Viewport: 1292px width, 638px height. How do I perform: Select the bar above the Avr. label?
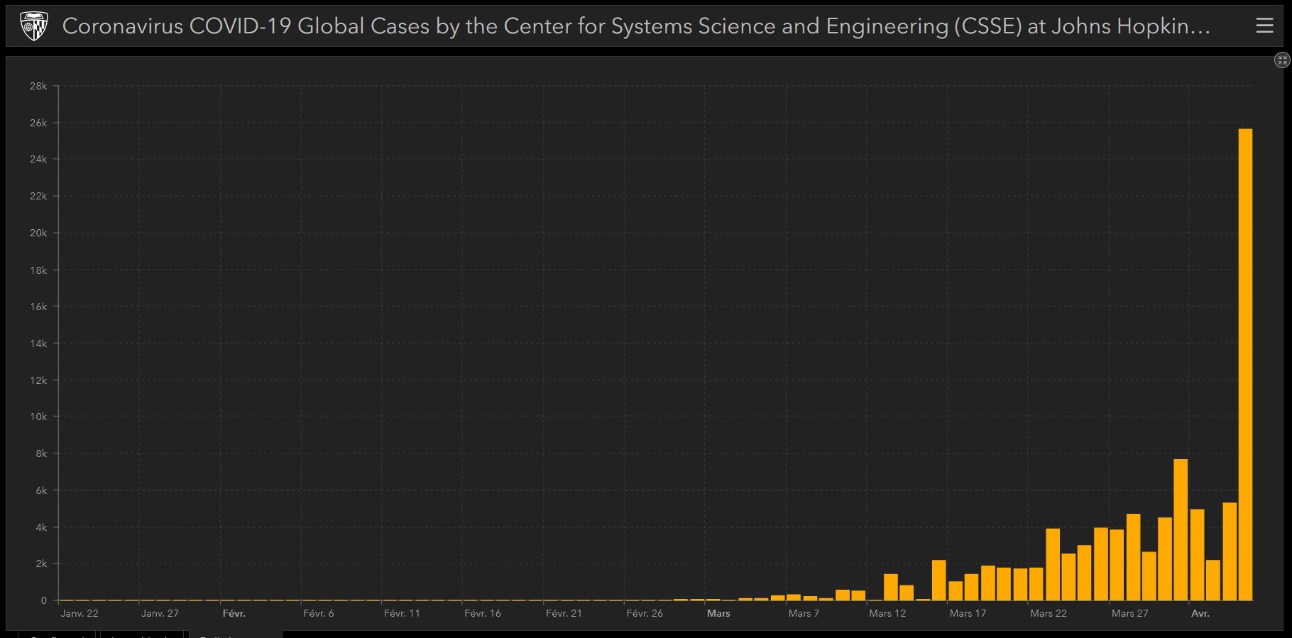pyautogui.click(x=1197, y=555)
